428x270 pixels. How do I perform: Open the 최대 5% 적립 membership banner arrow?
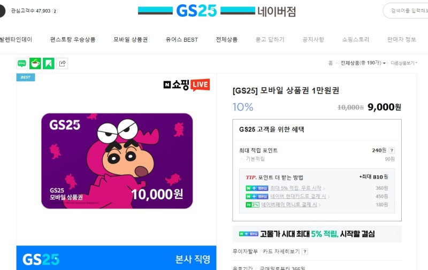(394, 234)
